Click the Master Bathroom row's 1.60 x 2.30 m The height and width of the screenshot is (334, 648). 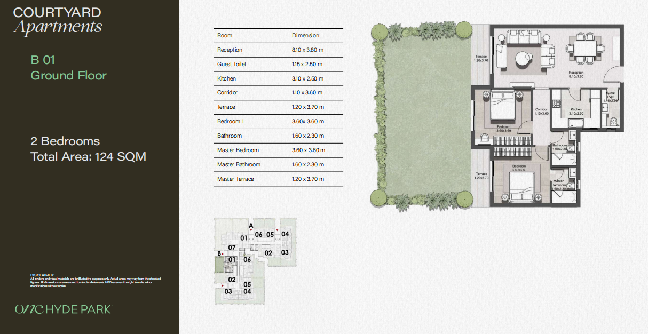click(x=308, y=164)
